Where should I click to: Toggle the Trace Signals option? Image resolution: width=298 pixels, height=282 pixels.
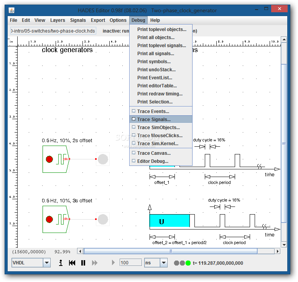[161, 119]
